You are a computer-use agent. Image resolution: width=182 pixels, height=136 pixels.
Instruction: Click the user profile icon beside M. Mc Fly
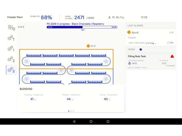click(x=109, y=17)
